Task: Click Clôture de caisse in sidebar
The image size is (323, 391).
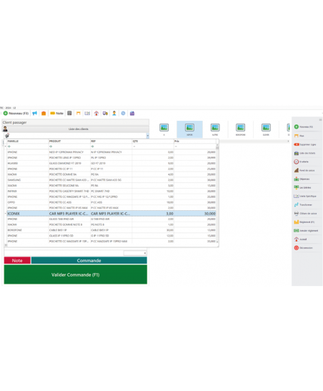Action: click(x=306, y=214)
